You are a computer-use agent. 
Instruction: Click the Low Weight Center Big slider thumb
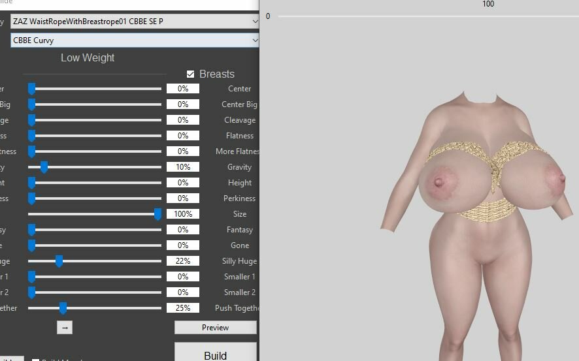coord(32,104)
